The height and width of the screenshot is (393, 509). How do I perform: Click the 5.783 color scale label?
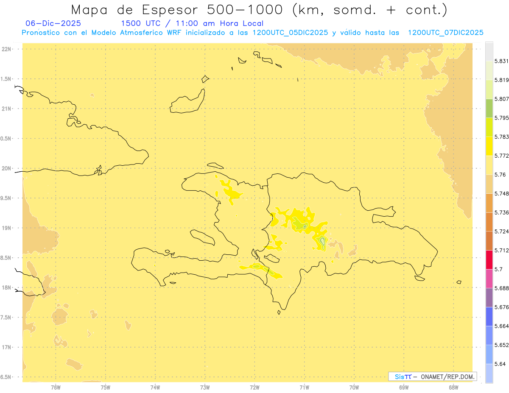[x=501, y=137]
